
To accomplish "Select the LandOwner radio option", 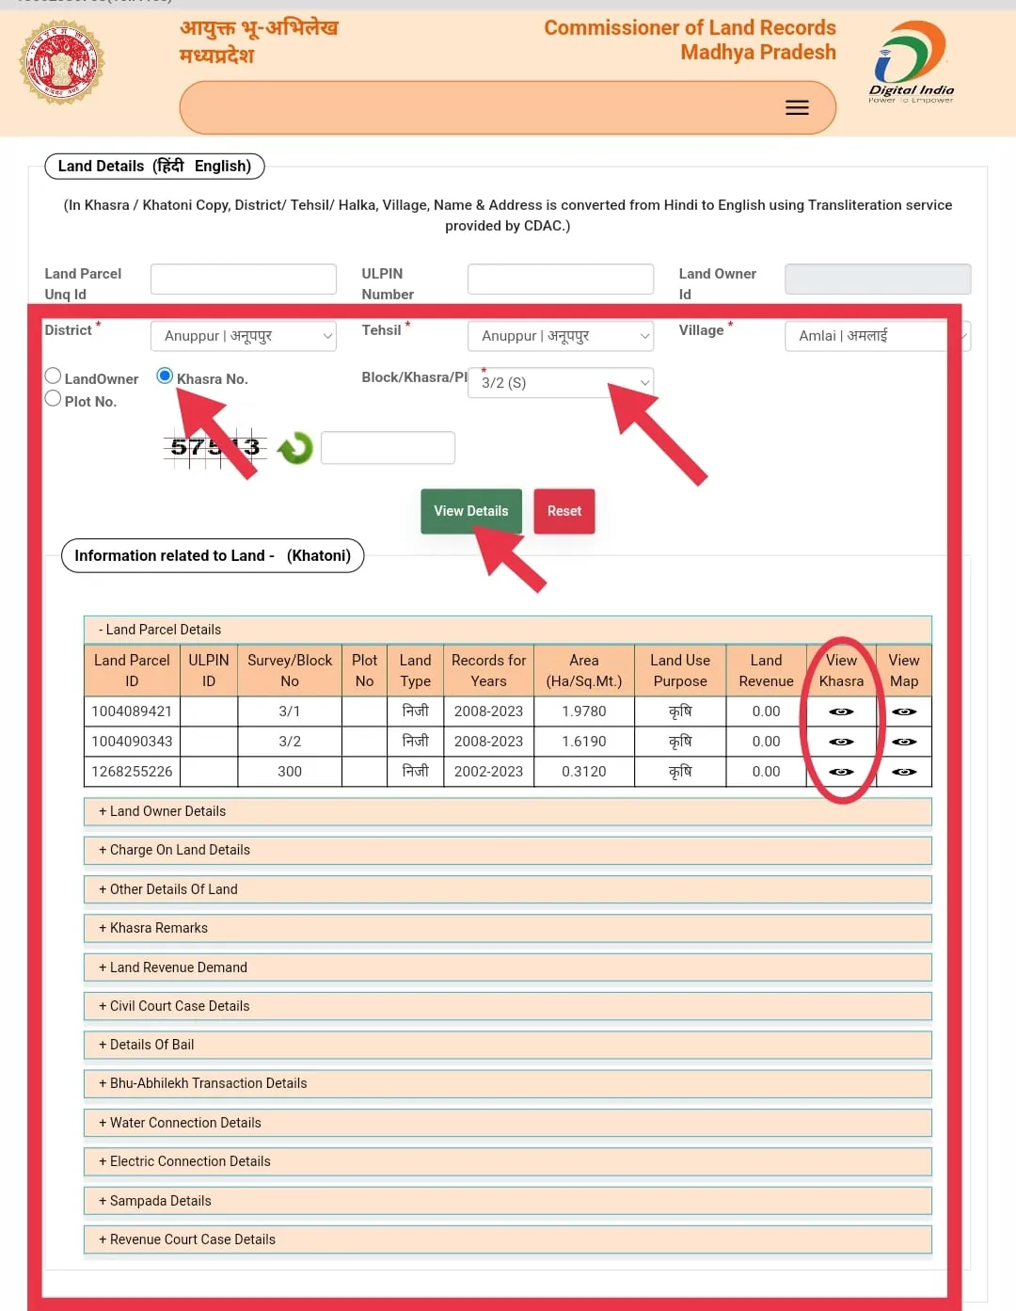I will pyautogui.click(x=54, y=376).
